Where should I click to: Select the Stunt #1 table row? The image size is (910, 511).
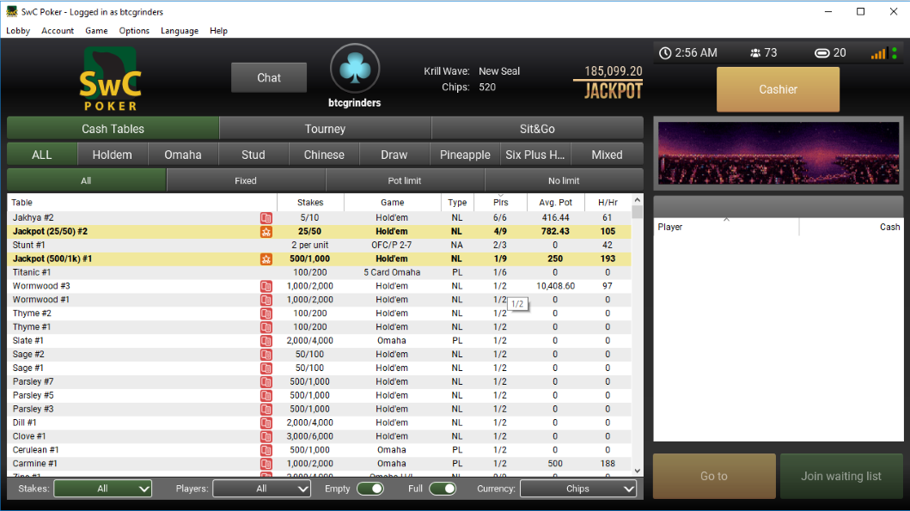pyautogui.click(x=319, y=246)
